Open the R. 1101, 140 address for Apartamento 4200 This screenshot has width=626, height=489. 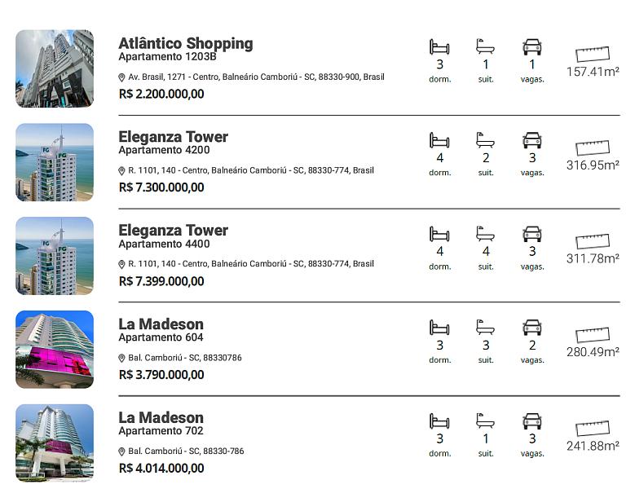click(x=251, y=171)
